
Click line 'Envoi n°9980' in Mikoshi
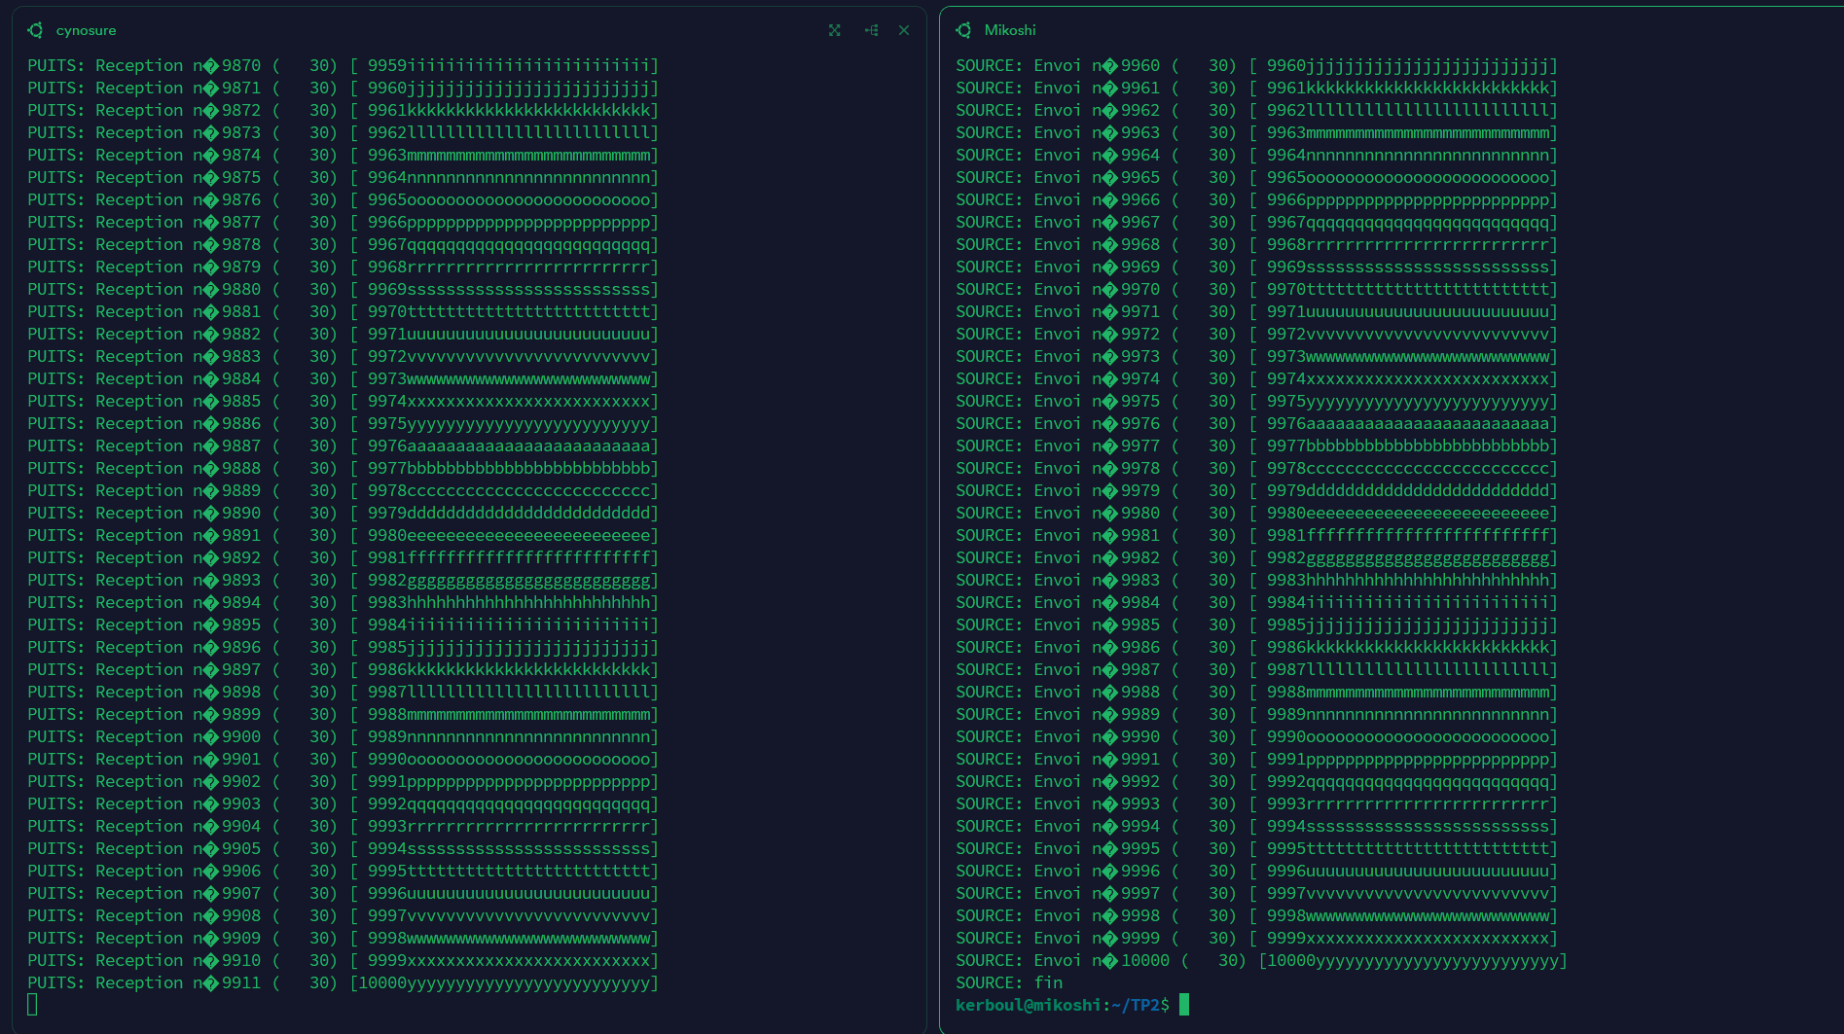[1257, 513]
